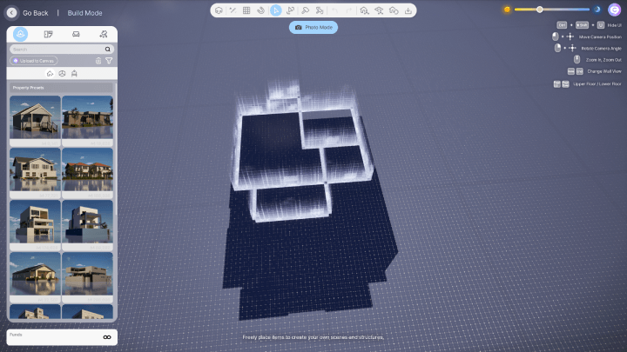Click the Go Back arrow button

tap(11, 13)
